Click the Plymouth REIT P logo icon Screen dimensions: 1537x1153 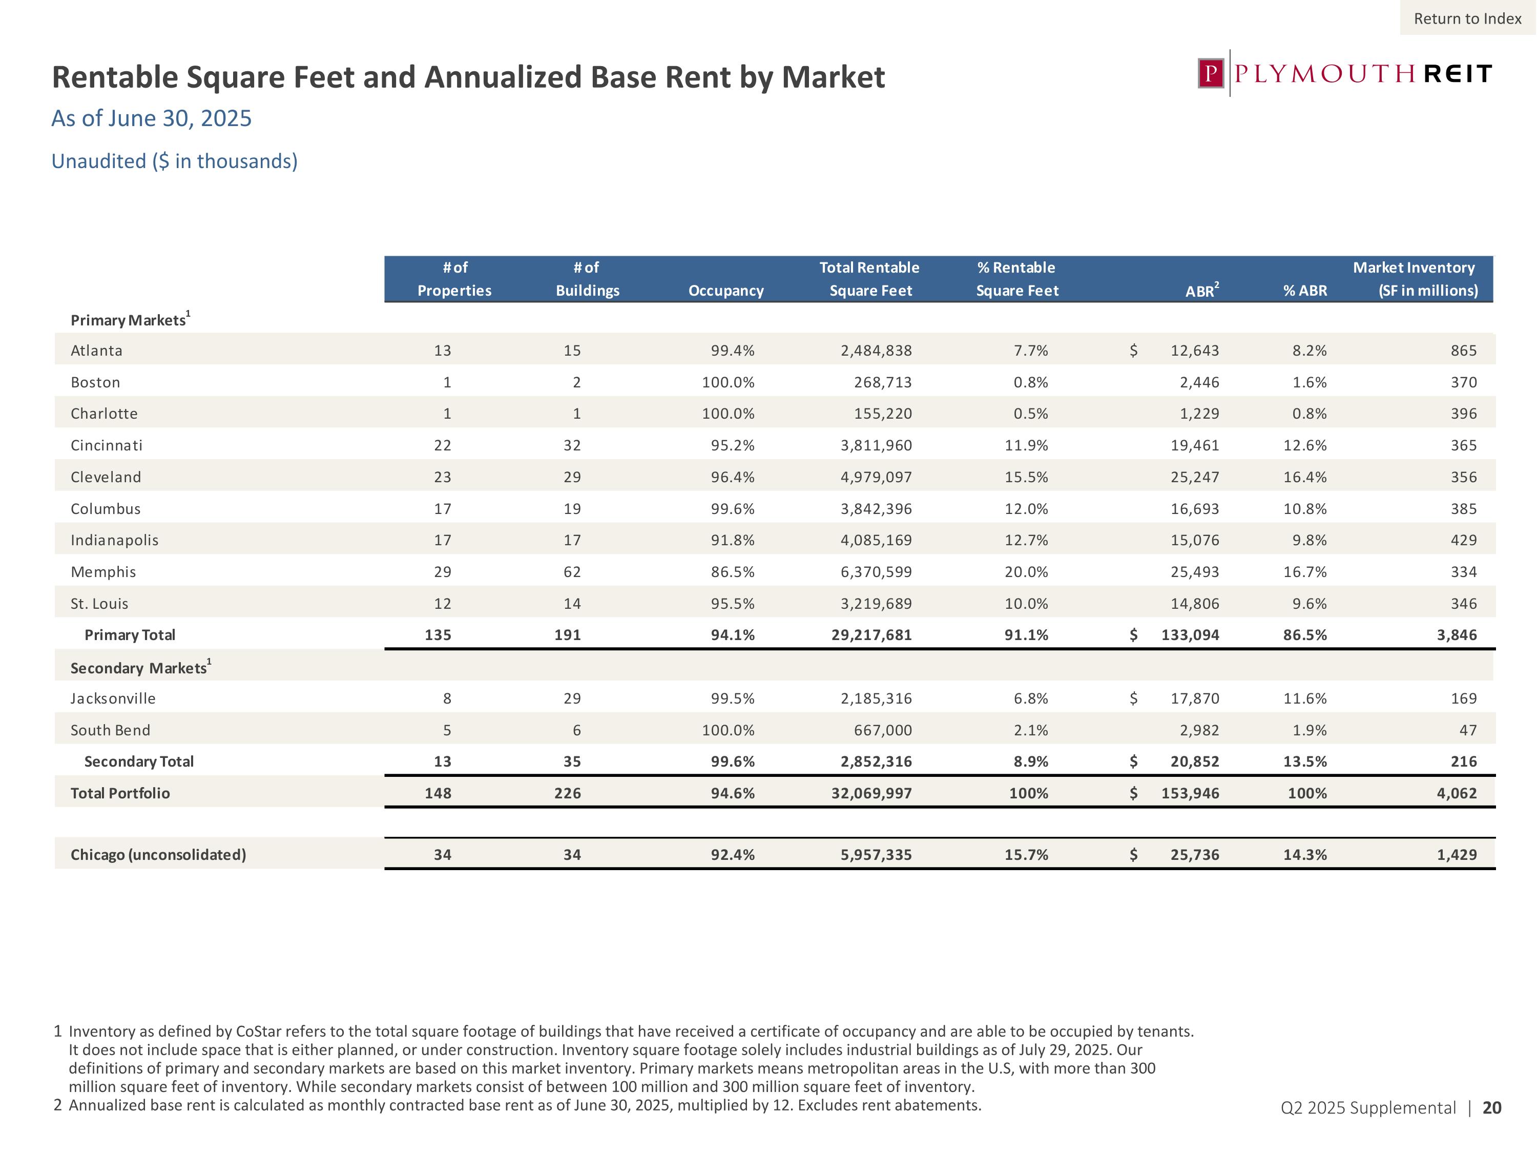click(1211, 74)
